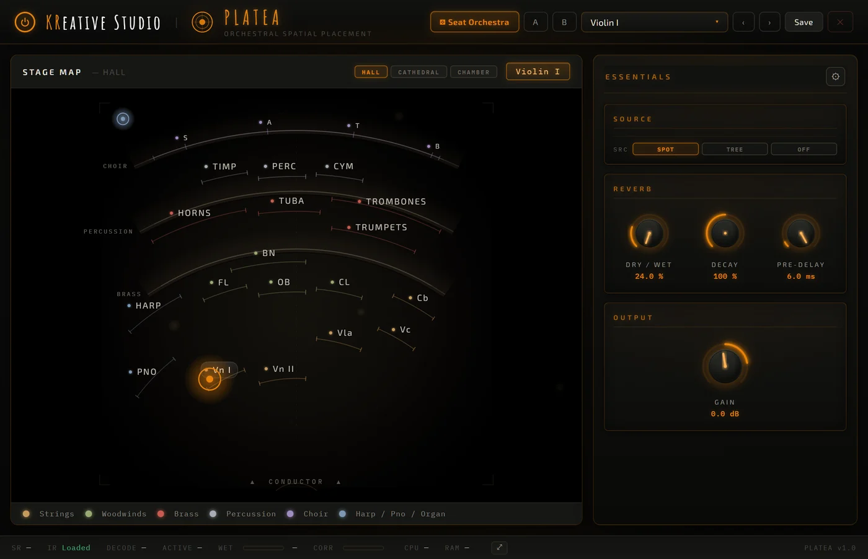Click the Platea target logo icon

click(202, 22)
